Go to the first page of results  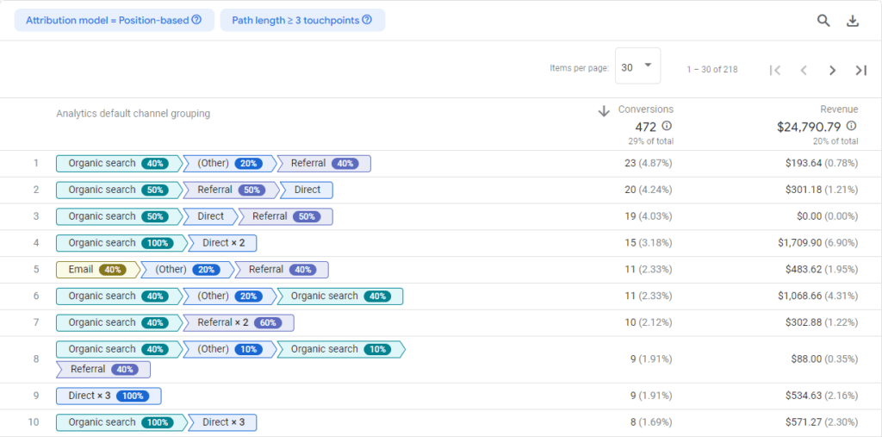pos(774,70)
